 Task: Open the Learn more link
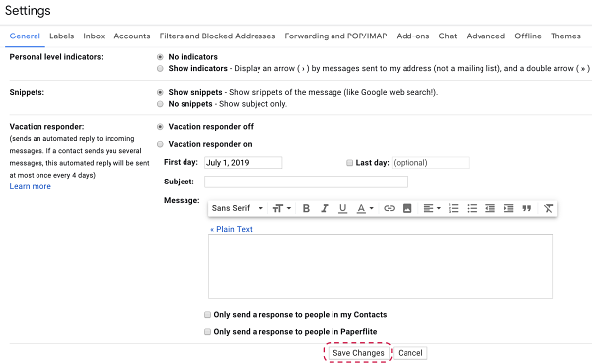tap(31, 186)
